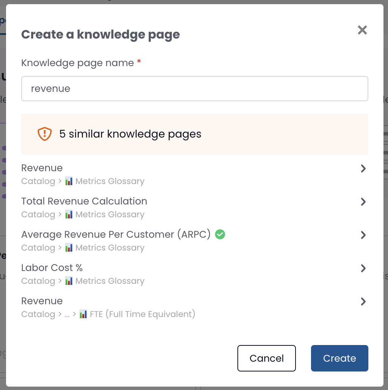Expand the Average Revenue Per Customer chevron
The image size is (388, 390).
pos(363,235)
